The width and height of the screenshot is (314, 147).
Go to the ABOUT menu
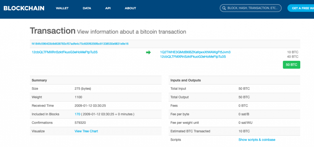point(130,8)
